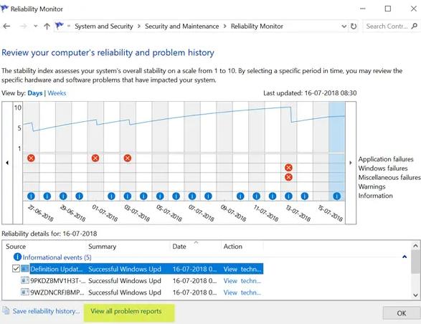This screenshot has height=324, width=421.
Task: Click the information icon for 29-06-2018
Action: (x=63, y=196)
